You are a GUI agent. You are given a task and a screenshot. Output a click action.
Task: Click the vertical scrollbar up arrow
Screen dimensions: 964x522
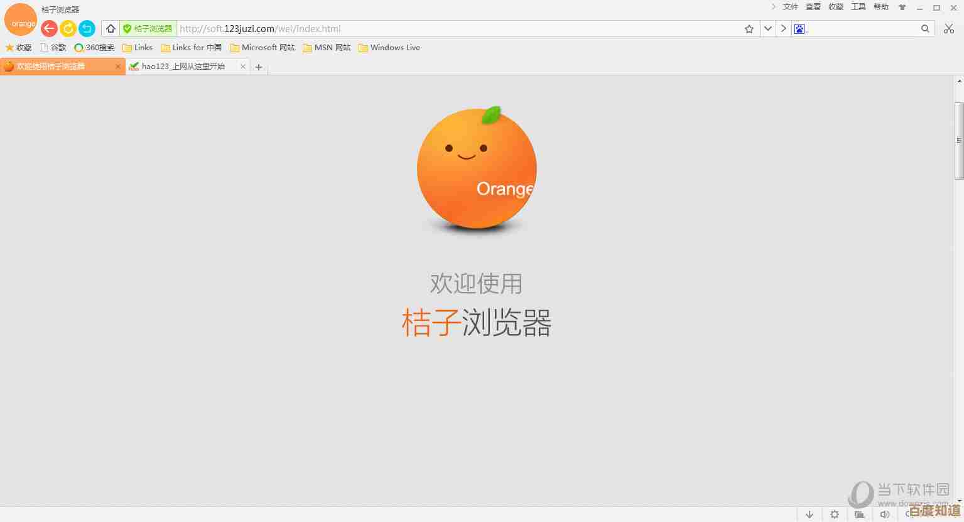[x=959, y=80]
